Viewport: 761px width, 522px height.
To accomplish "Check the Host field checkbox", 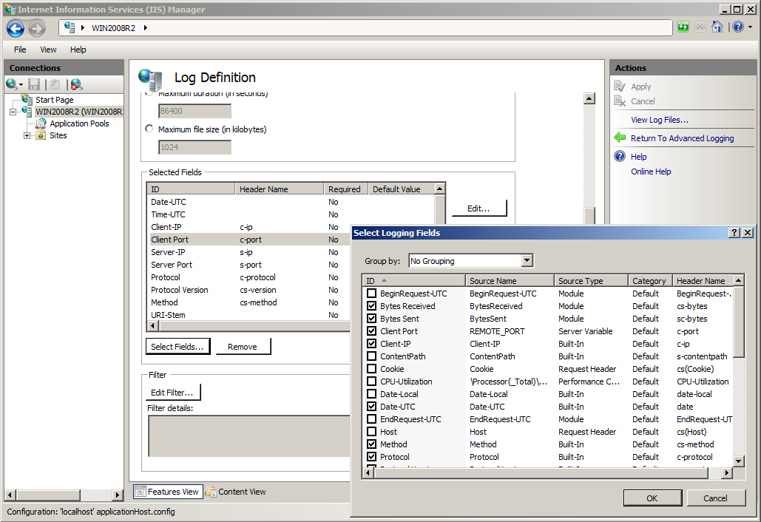I will 372,432.
